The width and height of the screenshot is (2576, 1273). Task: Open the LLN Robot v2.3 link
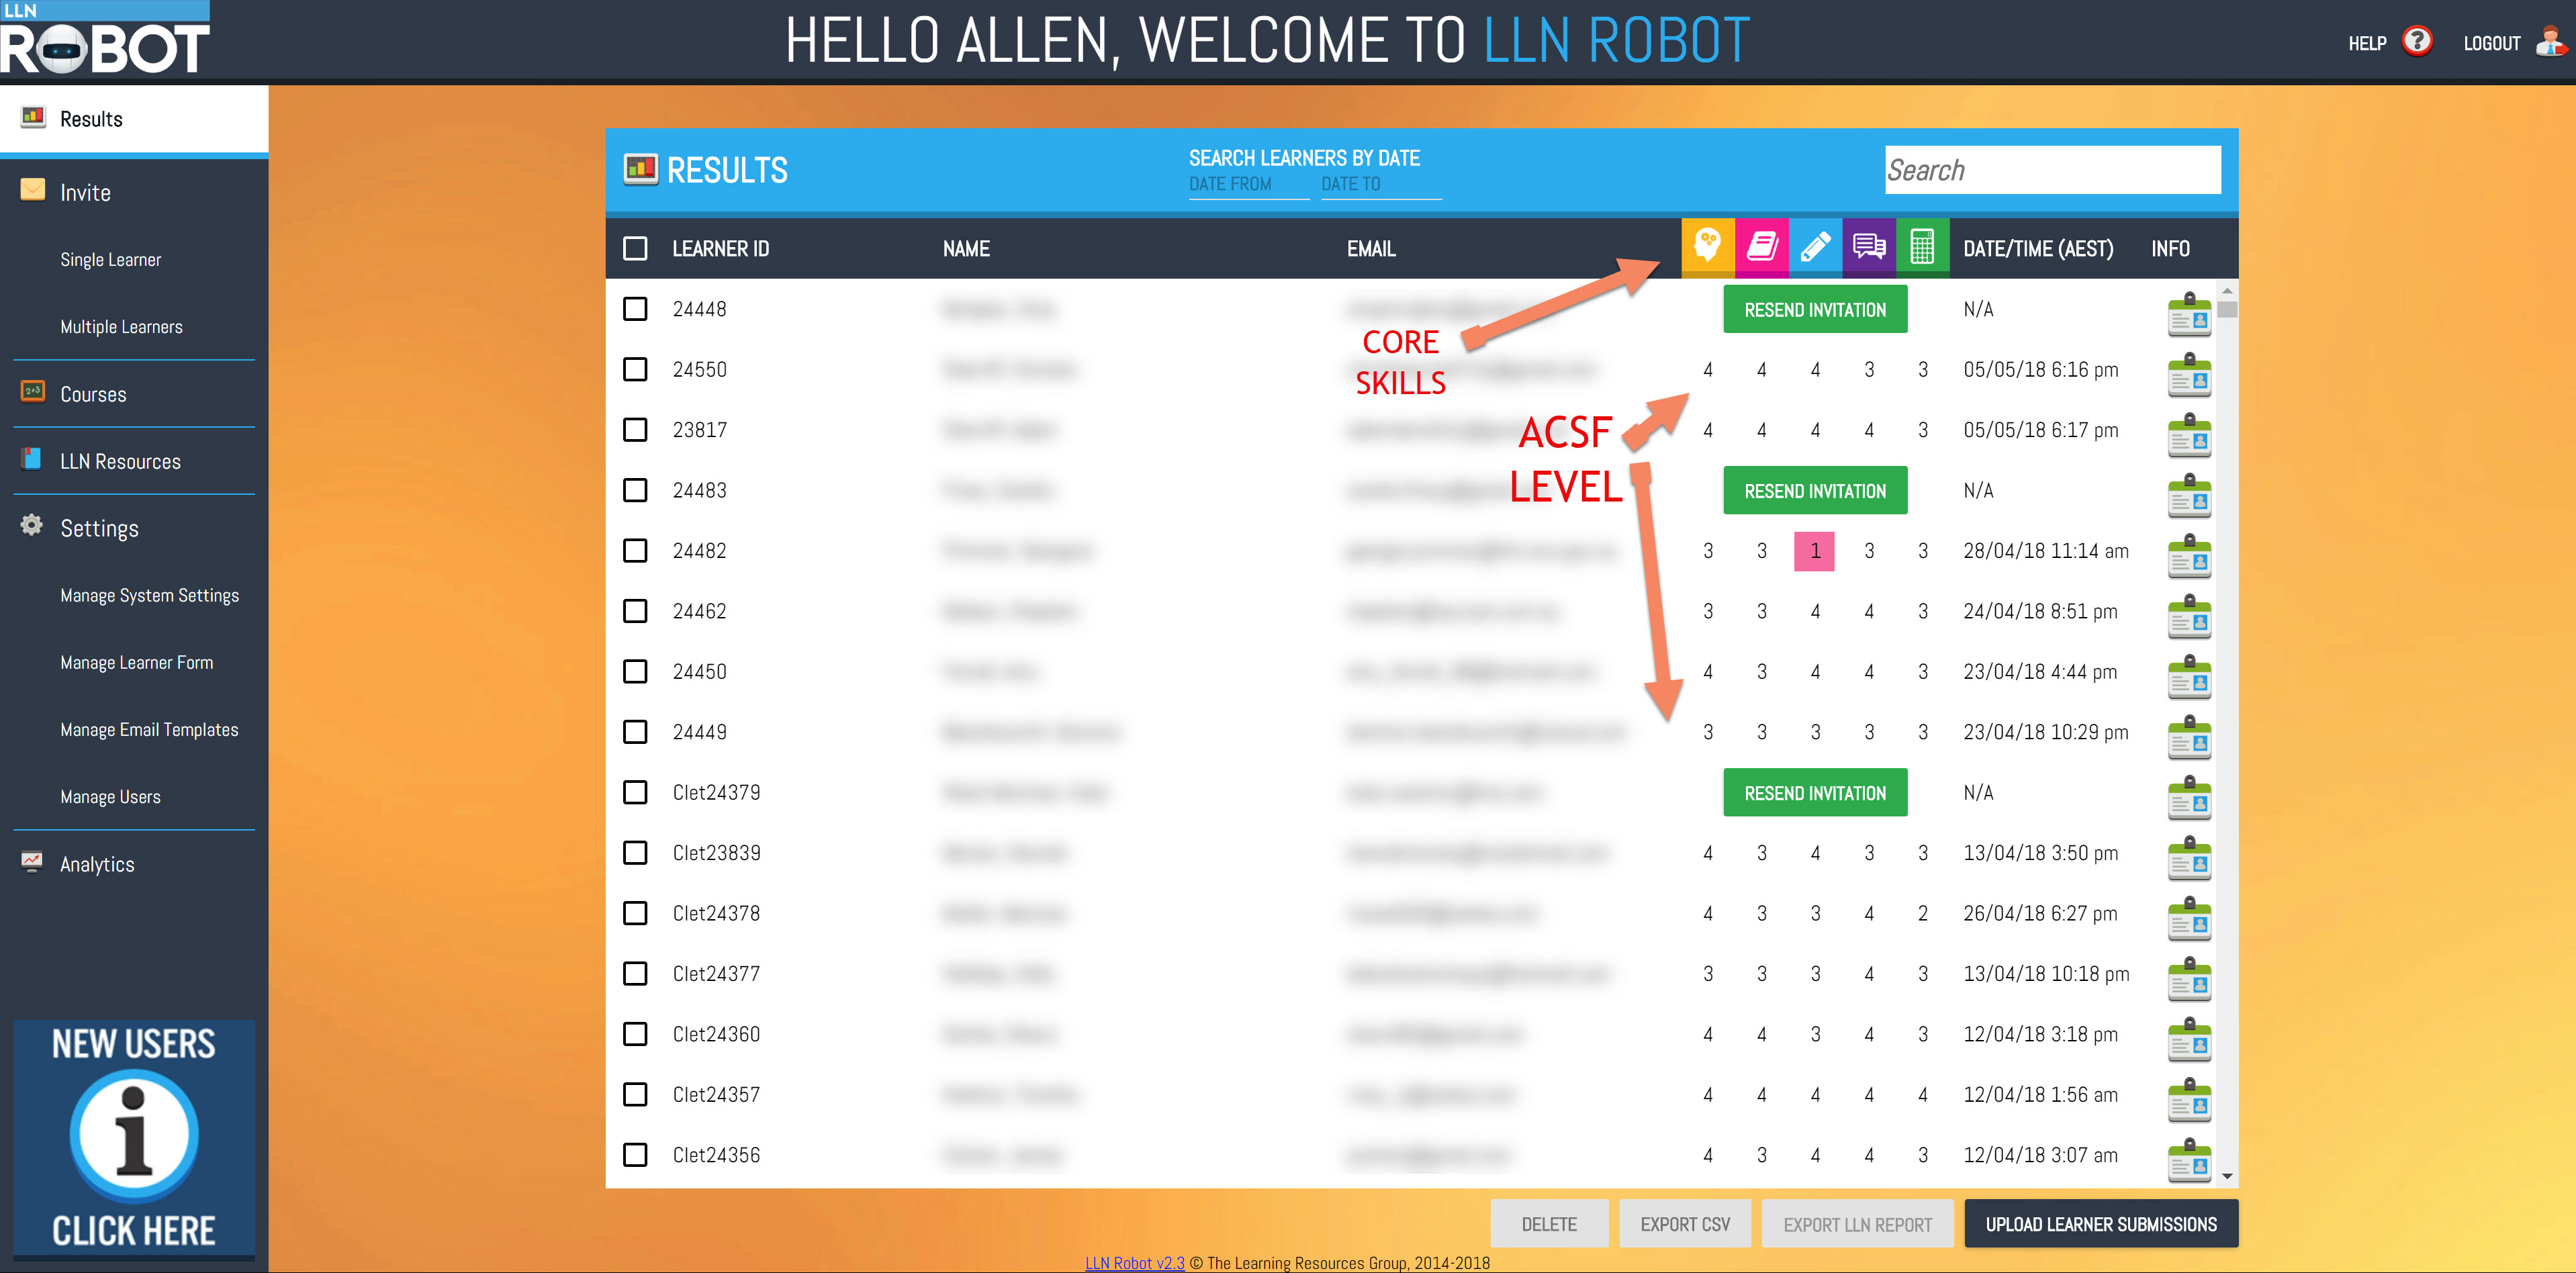(1135, 1263)
